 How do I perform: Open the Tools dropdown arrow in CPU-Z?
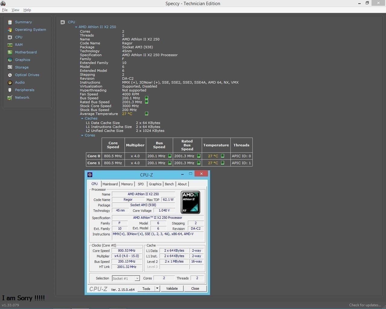click(157, 288)
